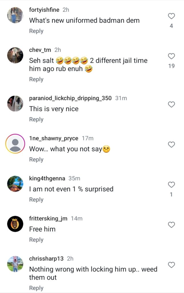This screenshot has width=184, height=293.
Task: Open chev_tm's username profile link
Action: tap(40, 50)
